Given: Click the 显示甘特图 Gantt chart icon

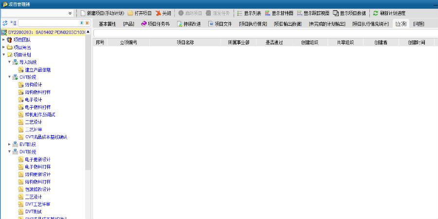Looking at the screenshot, I should [x=268, y=13].
